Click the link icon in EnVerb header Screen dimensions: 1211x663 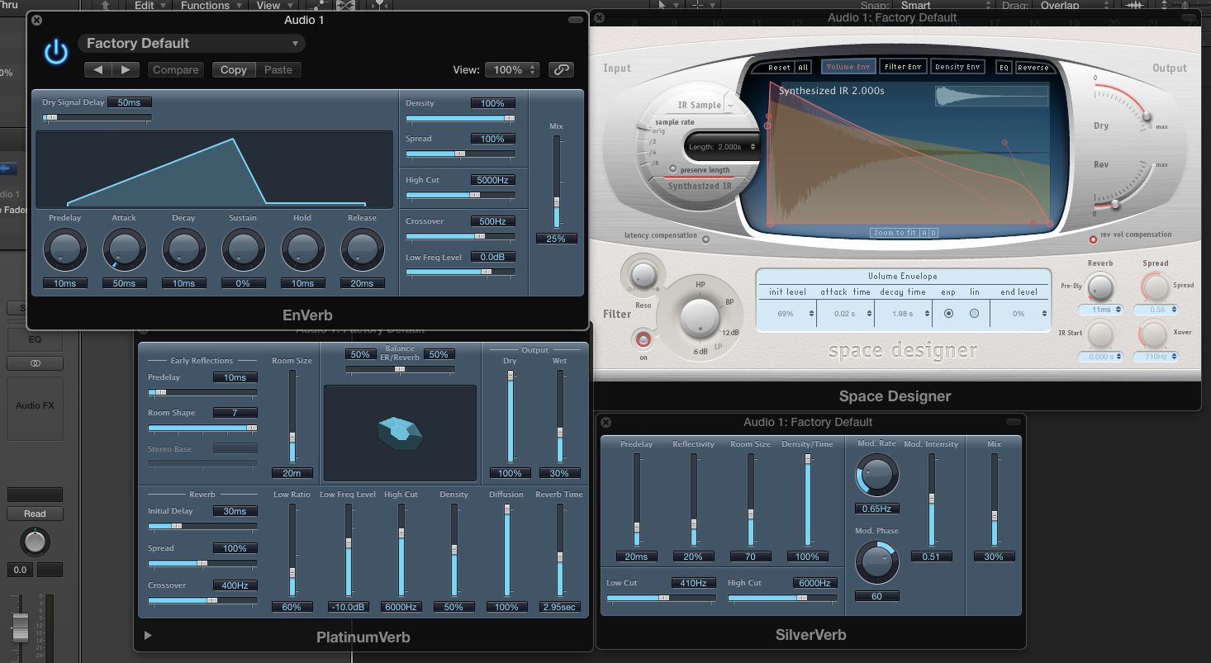coord(561,70)
